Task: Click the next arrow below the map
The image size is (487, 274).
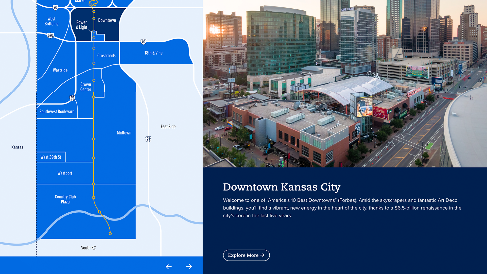Action: tap(189, 267)
